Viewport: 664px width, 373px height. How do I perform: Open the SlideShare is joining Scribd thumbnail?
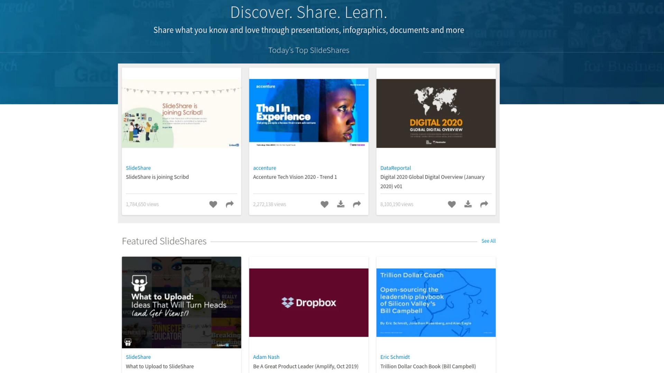point(182,113)
